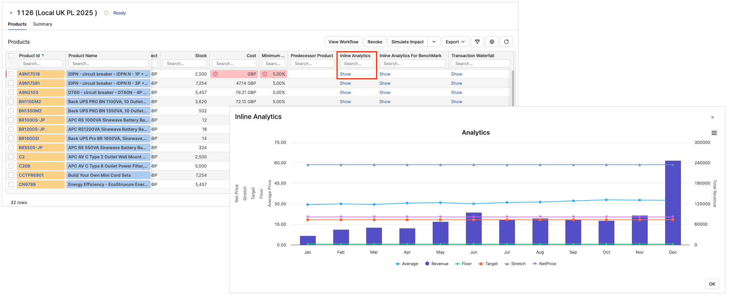Click the Revoke button
The width and height of the screenshot is (730, 298).
(x=375, y=42)
